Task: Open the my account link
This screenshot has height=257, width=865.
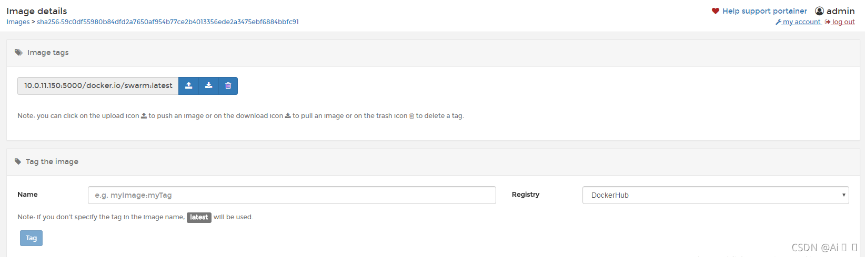Action: coord(798,22)
